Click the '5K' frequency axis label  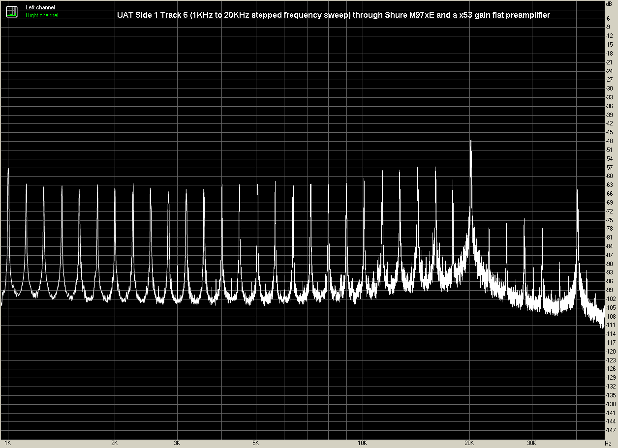tap(256, 444)
